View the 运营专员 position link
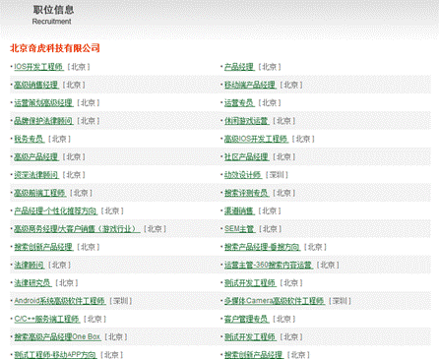Screen dimensions: 439x359 (239, 103)
